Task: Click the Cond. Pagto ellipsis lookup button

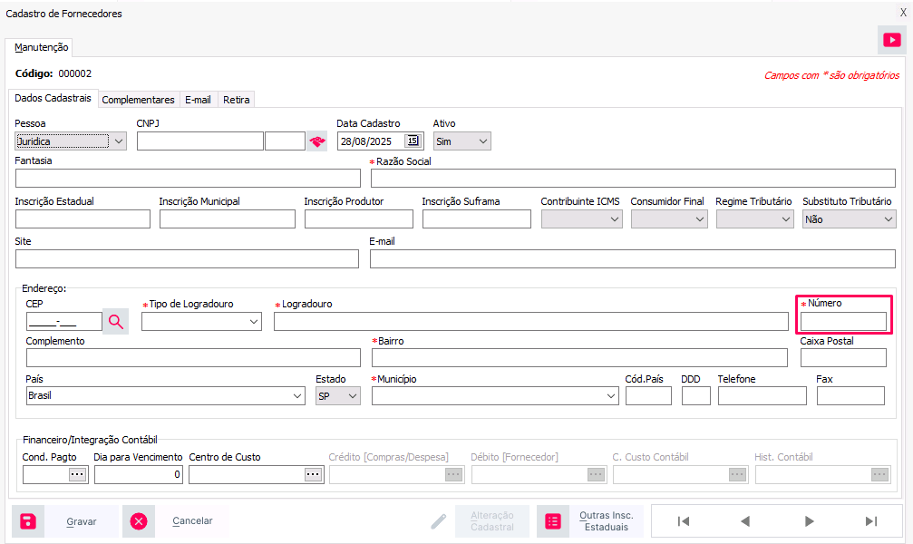Action: pos(77,474)
